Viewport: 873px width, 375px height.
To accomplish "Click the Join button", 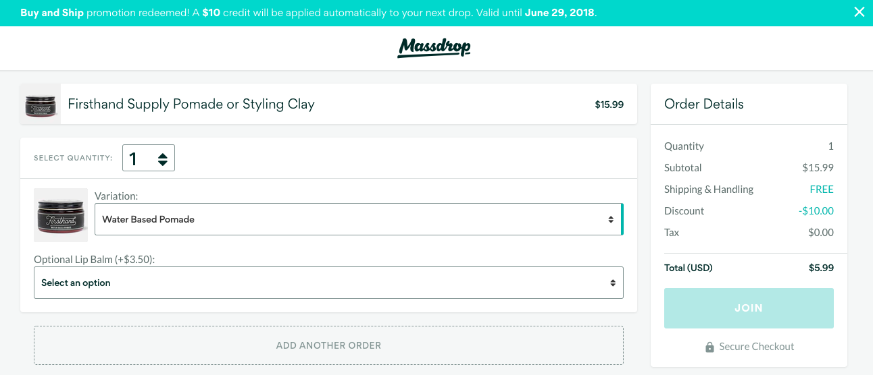I will [x=749, y=308].
